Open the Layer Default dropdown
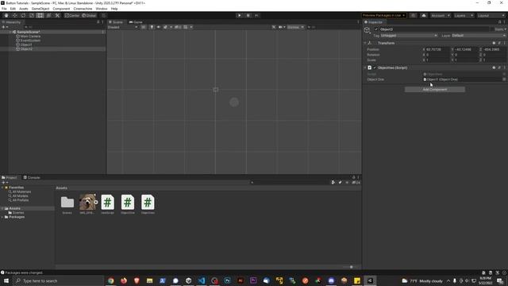508x286 pixels. click(x=479, y=36)
